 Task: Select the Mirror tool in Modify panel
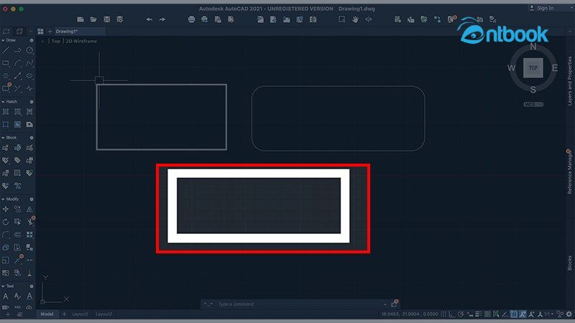pyautogui.click(x=29, y=209)
